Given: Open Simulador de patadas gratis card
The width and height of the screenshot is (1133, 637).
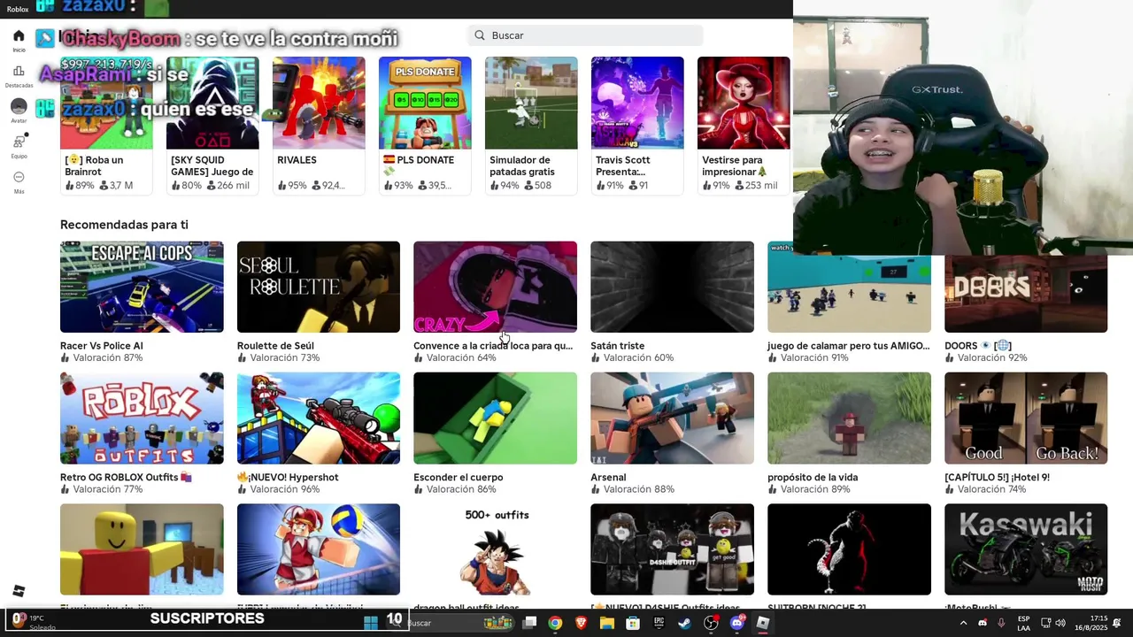Looking at the screenshot, I should 531,125.
